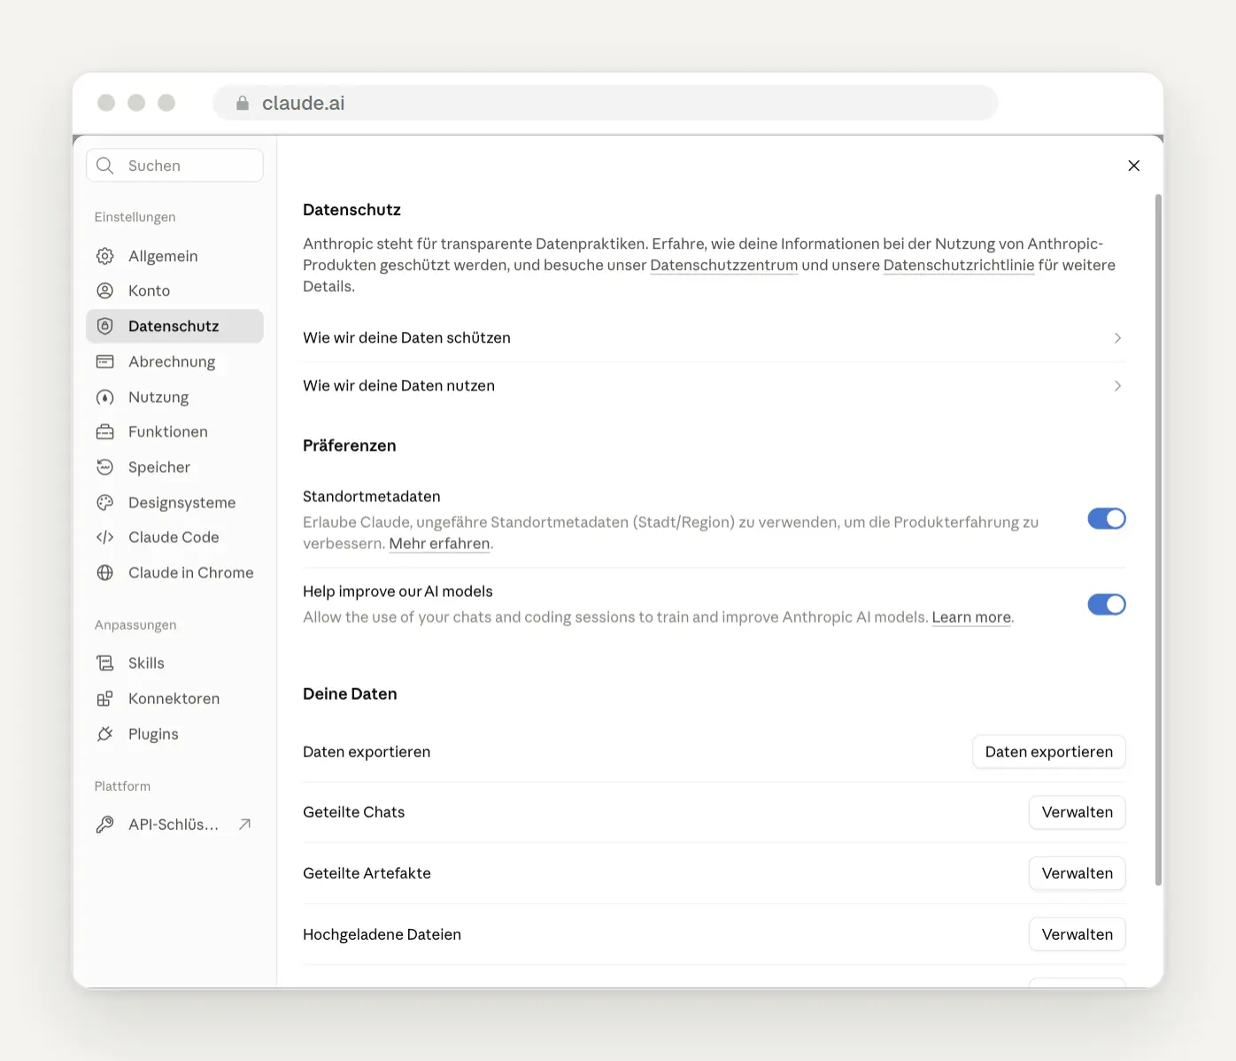Viewport: 1236px width, 1061px height.
Task: Click Verwalten for Hochgeladene Dateien
Action: [x=1078, y=934]
